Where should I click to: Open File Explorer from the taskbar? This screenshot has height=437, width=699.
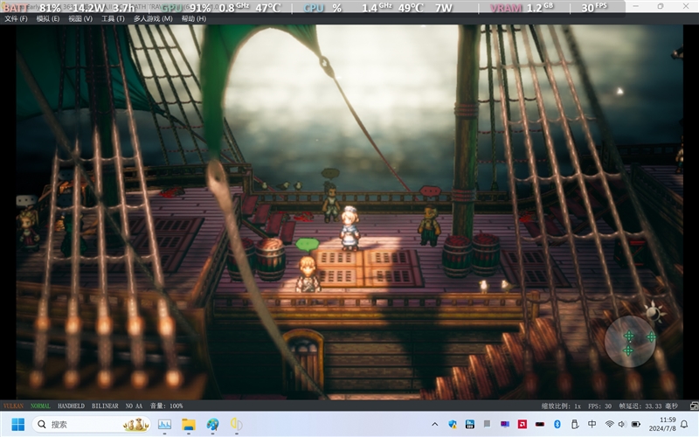click(x=189, y=425)
